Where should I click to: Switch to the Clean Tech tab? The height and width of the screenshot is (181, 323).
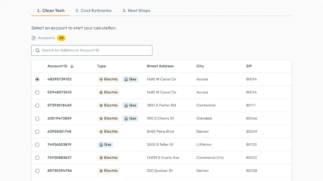(x=51, y=11)
